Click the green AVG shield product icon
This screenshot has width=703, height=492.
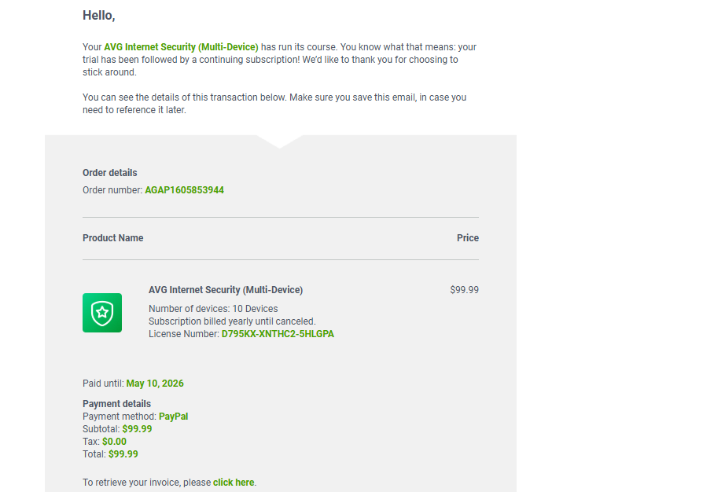pyautogui.click(x=101, y=313)
